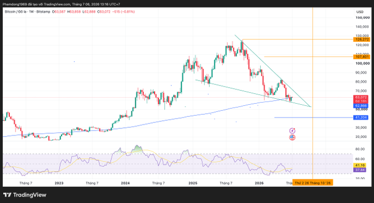374x203 pixels.
Task: Click the 2023 label on the time axis
Action: [x=59, y=183]
